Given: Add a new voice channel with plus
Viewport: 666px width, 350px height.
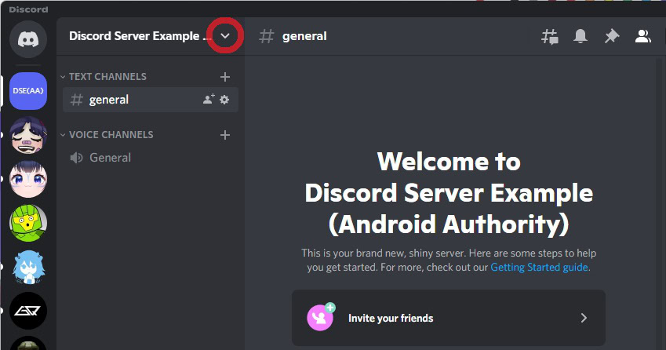Looking at the screenshot, I should pyautogui.click(x=225, y=135).
